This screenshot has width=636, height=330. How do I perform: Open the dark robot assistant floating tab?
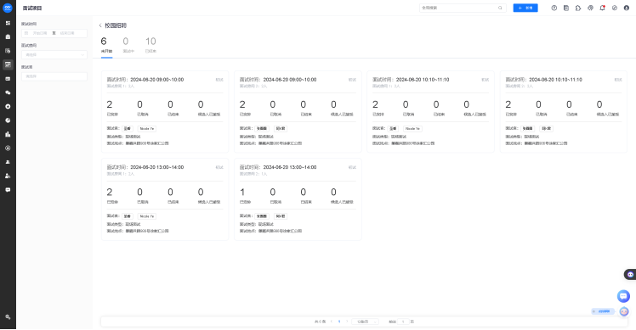(x=630, y=275)
